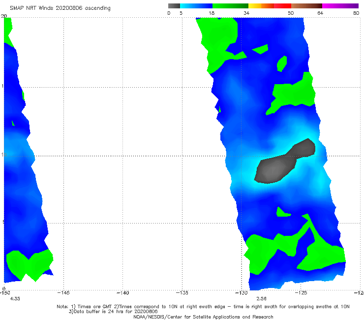Click the longitude label '-140'
This screenshot has height=320, width=364.
[x=122, y=293]
